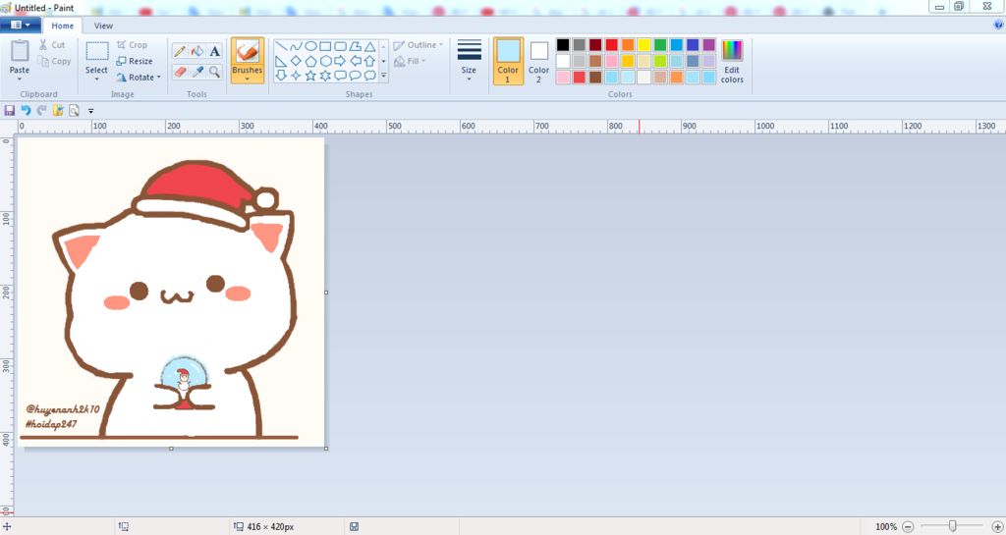Screen dimensions: 1006x535
Task: Choose the Five-point star shape
Action: tap(310, 76)
